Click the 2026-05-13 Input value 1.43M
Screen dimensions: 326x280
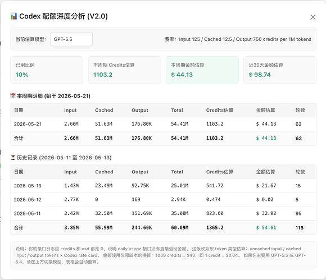pyautogui.click(x=71, y=186)
